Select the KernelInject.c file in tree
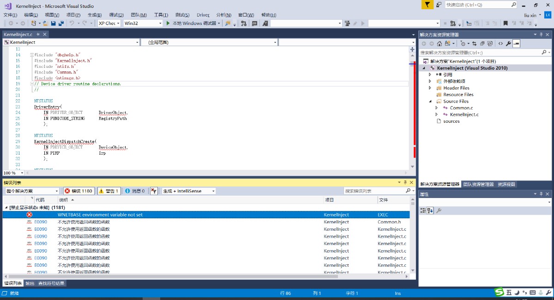The height and width of the screenshot is (300, 554). [x=464, y=114]
